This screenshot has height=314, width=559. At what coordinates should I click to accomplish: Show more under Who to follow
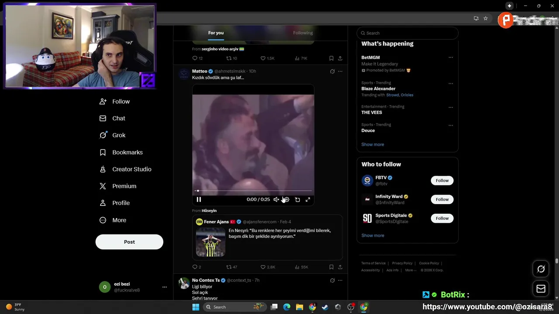373,235
